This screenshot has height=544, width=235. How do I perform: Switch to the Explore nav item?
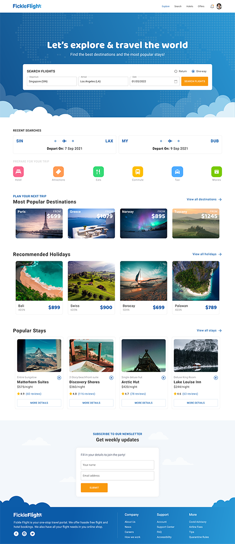click(166, 6)
